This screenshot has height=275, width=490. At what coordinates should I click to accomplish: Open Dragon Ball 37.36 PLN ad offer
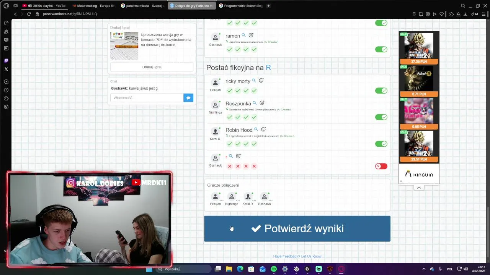[x=419, y=48]
